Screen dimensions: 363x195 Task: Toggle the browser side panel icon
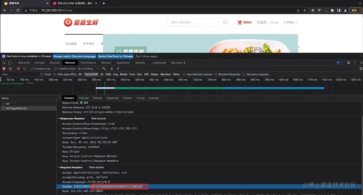(339, 11)
